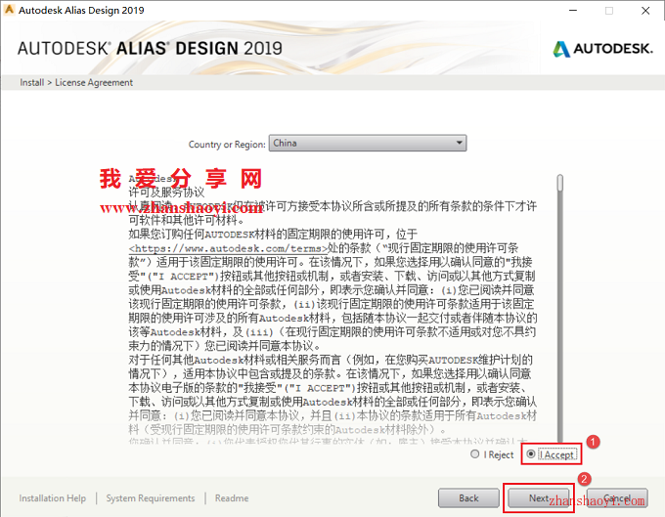Screen dimensions: 665x517
Task: Click the Back button
Action: click(x=468, y=497)
